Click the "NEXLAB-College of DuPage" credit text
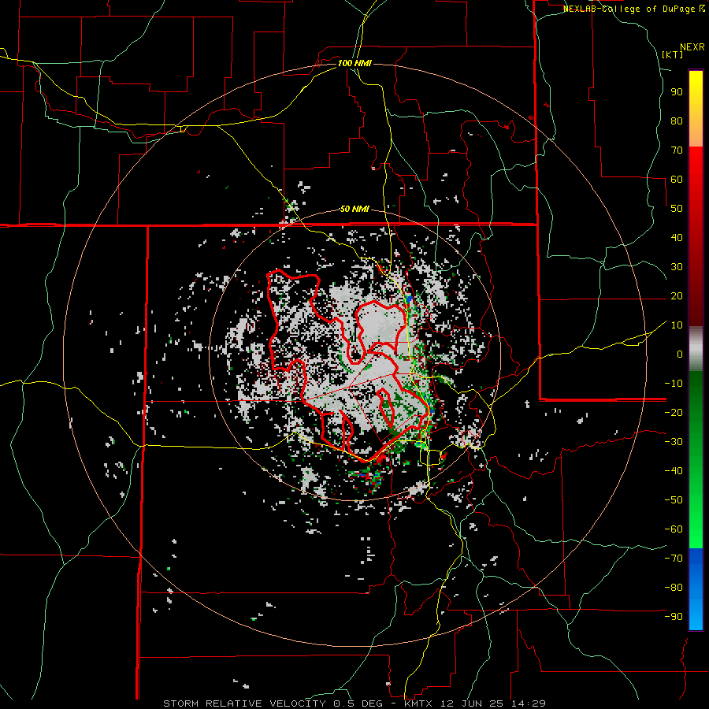Screen dimensions: 709x709 pyautogui.click(x=630, y=9)
